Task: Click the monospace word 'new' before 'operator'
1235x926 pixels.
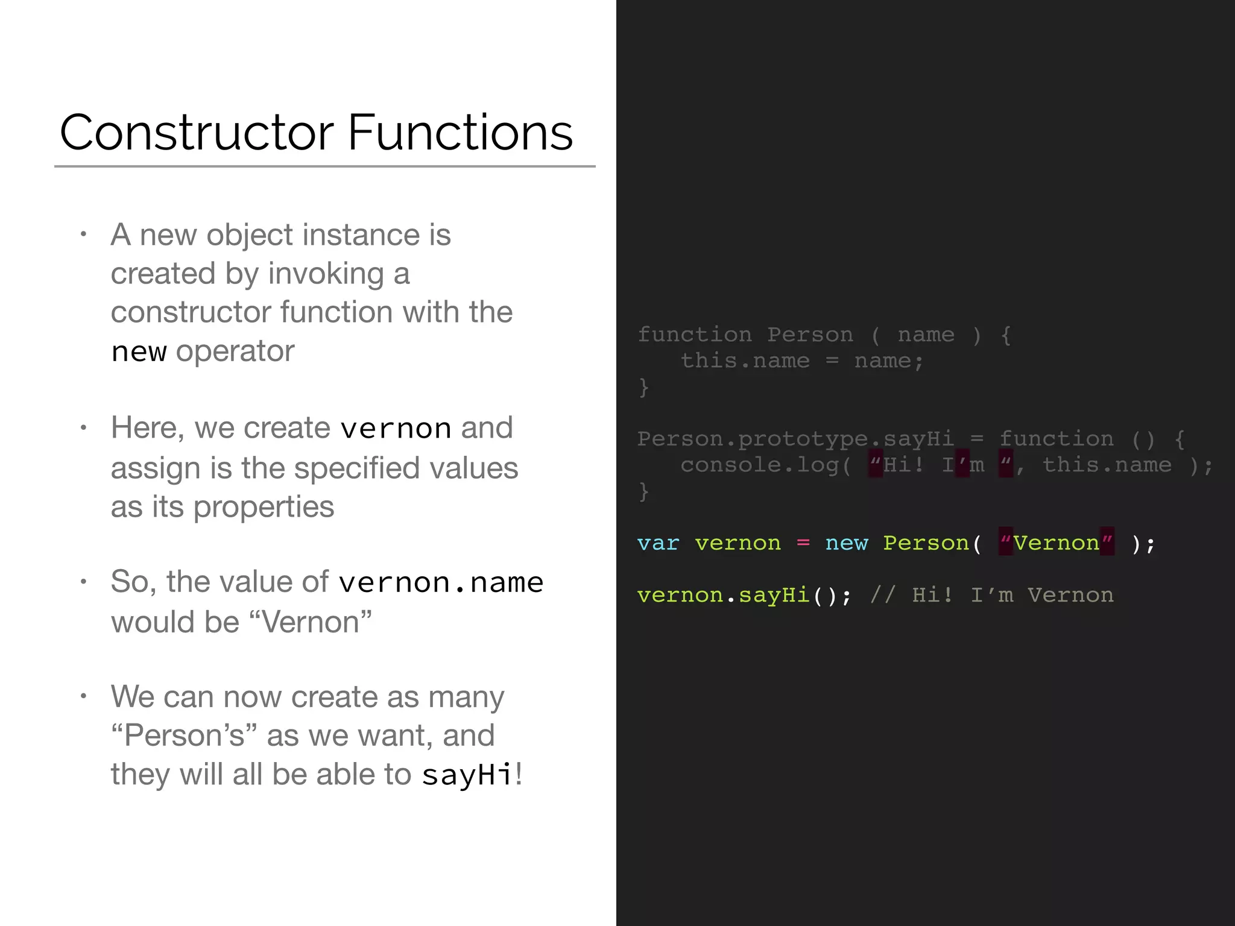Action: pyautogui.click(x=139, y=351)
